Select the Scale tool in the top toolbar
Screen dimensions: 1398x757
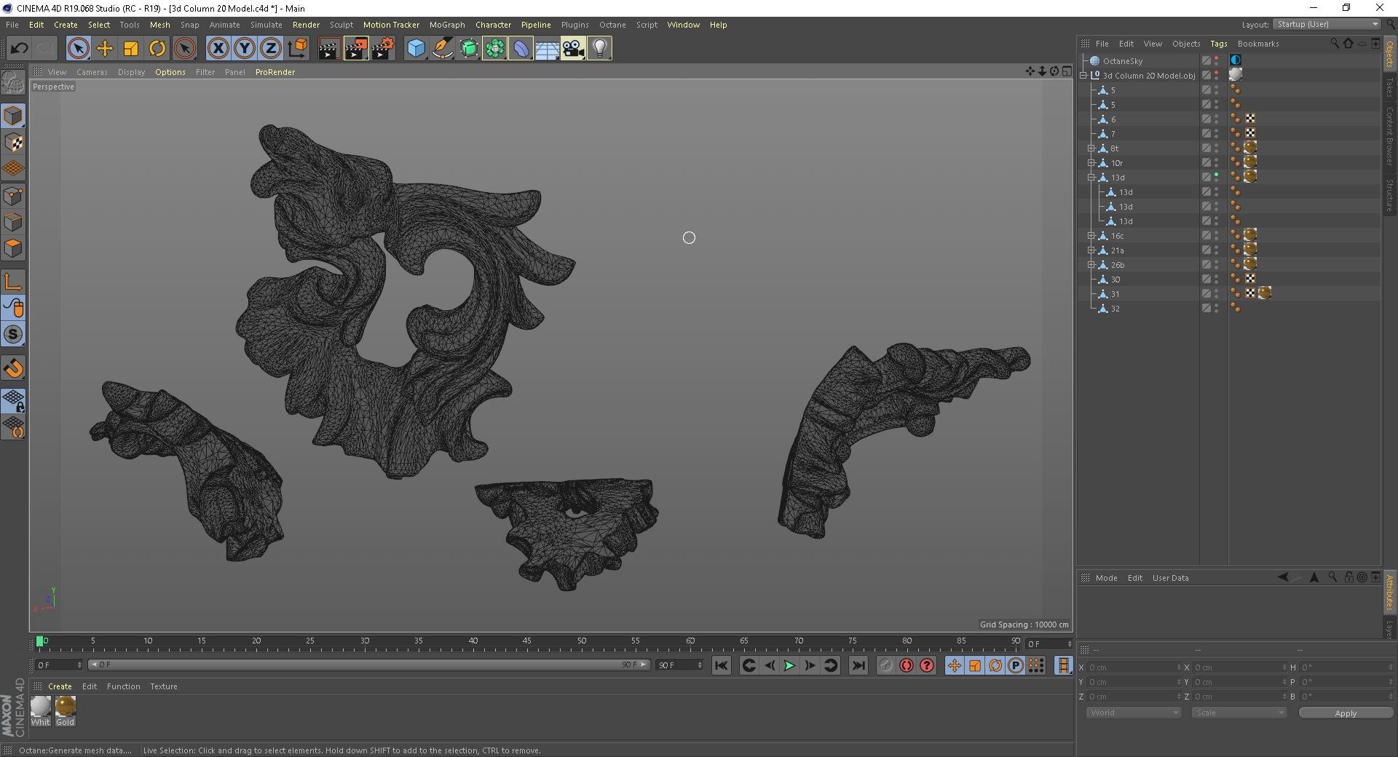click(131, 49)
